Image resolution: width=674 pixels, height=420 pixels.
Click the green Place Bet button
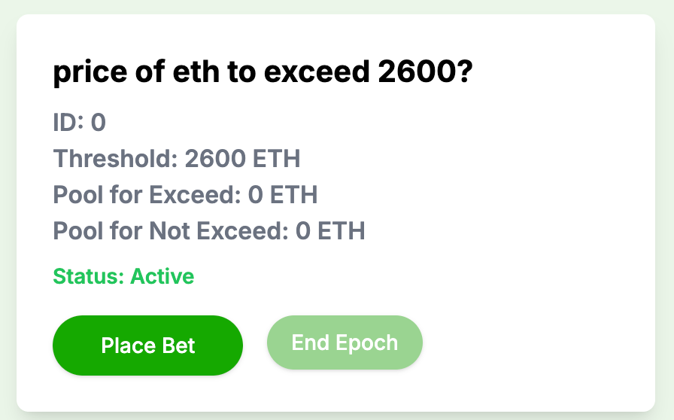(x=147, y=345)
